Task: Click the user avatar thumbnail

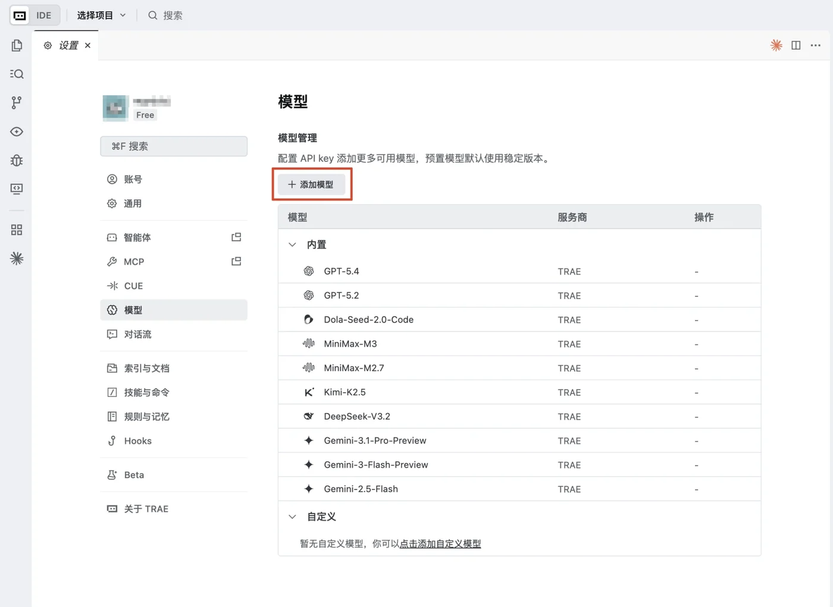Action: [x=115, y=108]
